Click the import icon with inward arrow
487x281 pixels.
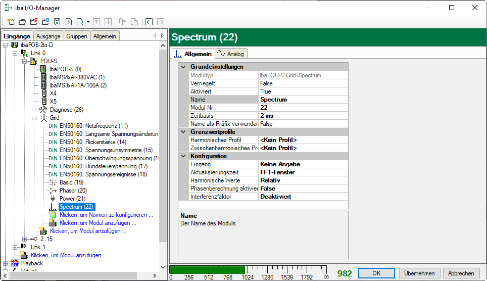68,22
